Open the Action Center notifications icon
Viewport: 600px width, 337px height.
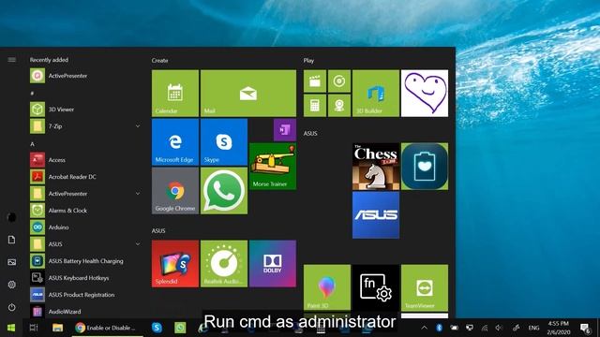[x=585, y=328]
